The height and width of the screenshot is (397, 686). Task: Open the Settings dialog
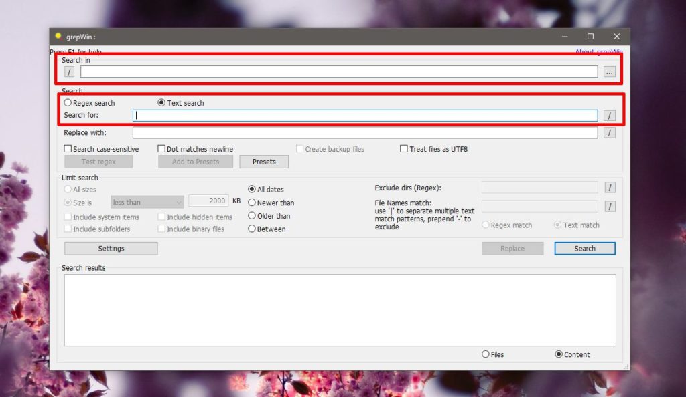[x=111, y=248]
